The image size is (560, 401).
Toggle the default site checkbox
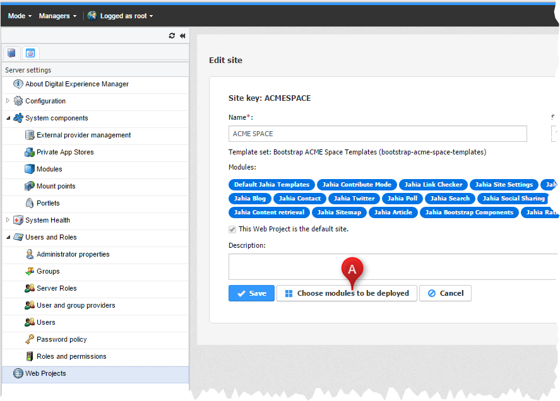click(233, 230)
